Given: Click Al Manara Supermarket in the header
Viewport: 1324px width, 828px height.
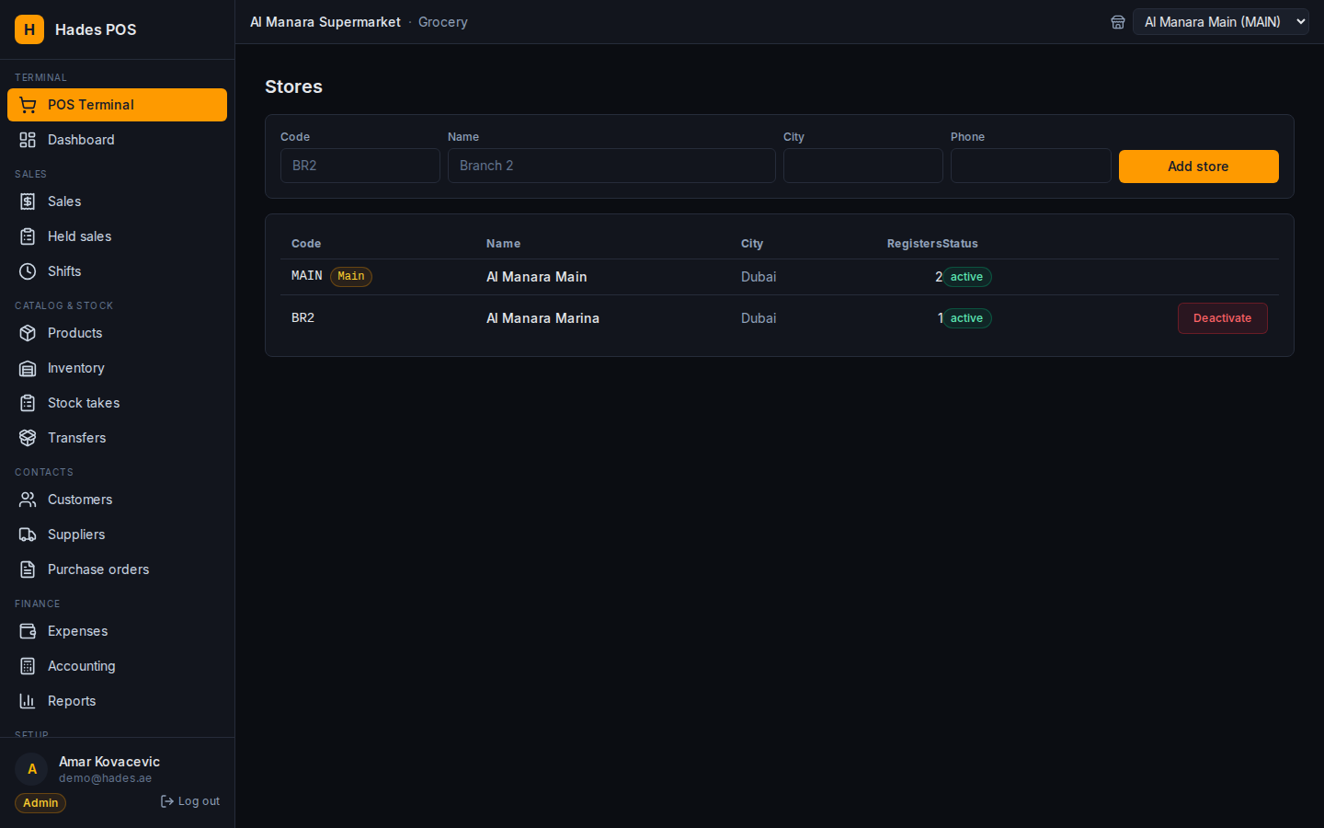Looking at the screenshot, I should pos(325,22).
